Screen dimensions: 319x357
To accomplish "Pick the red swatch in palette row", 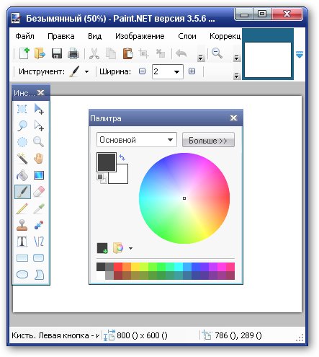I will coord(118,267).
